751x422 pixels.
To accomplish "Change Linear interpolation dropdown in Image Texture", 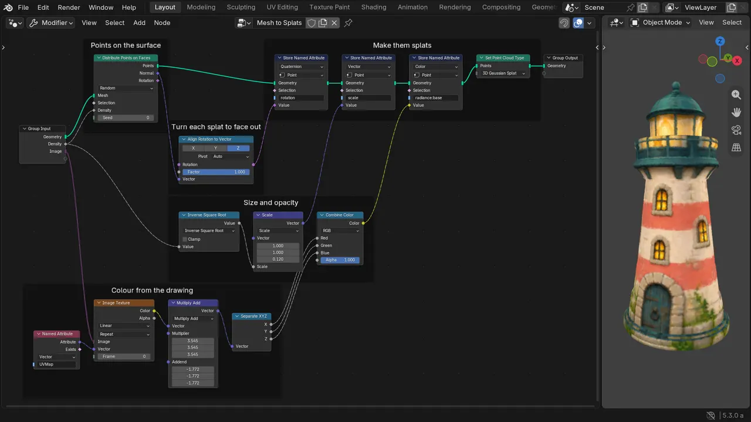I will tap(124, 325).
